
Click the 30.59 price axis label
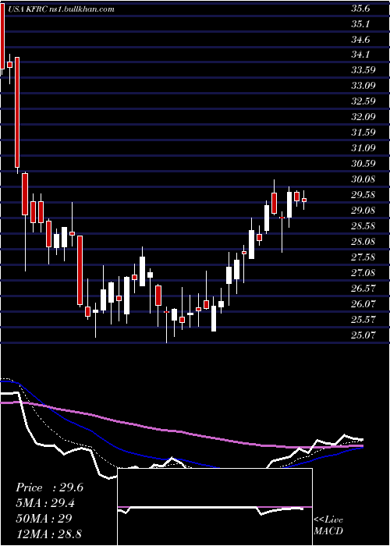tap(363, 164)
